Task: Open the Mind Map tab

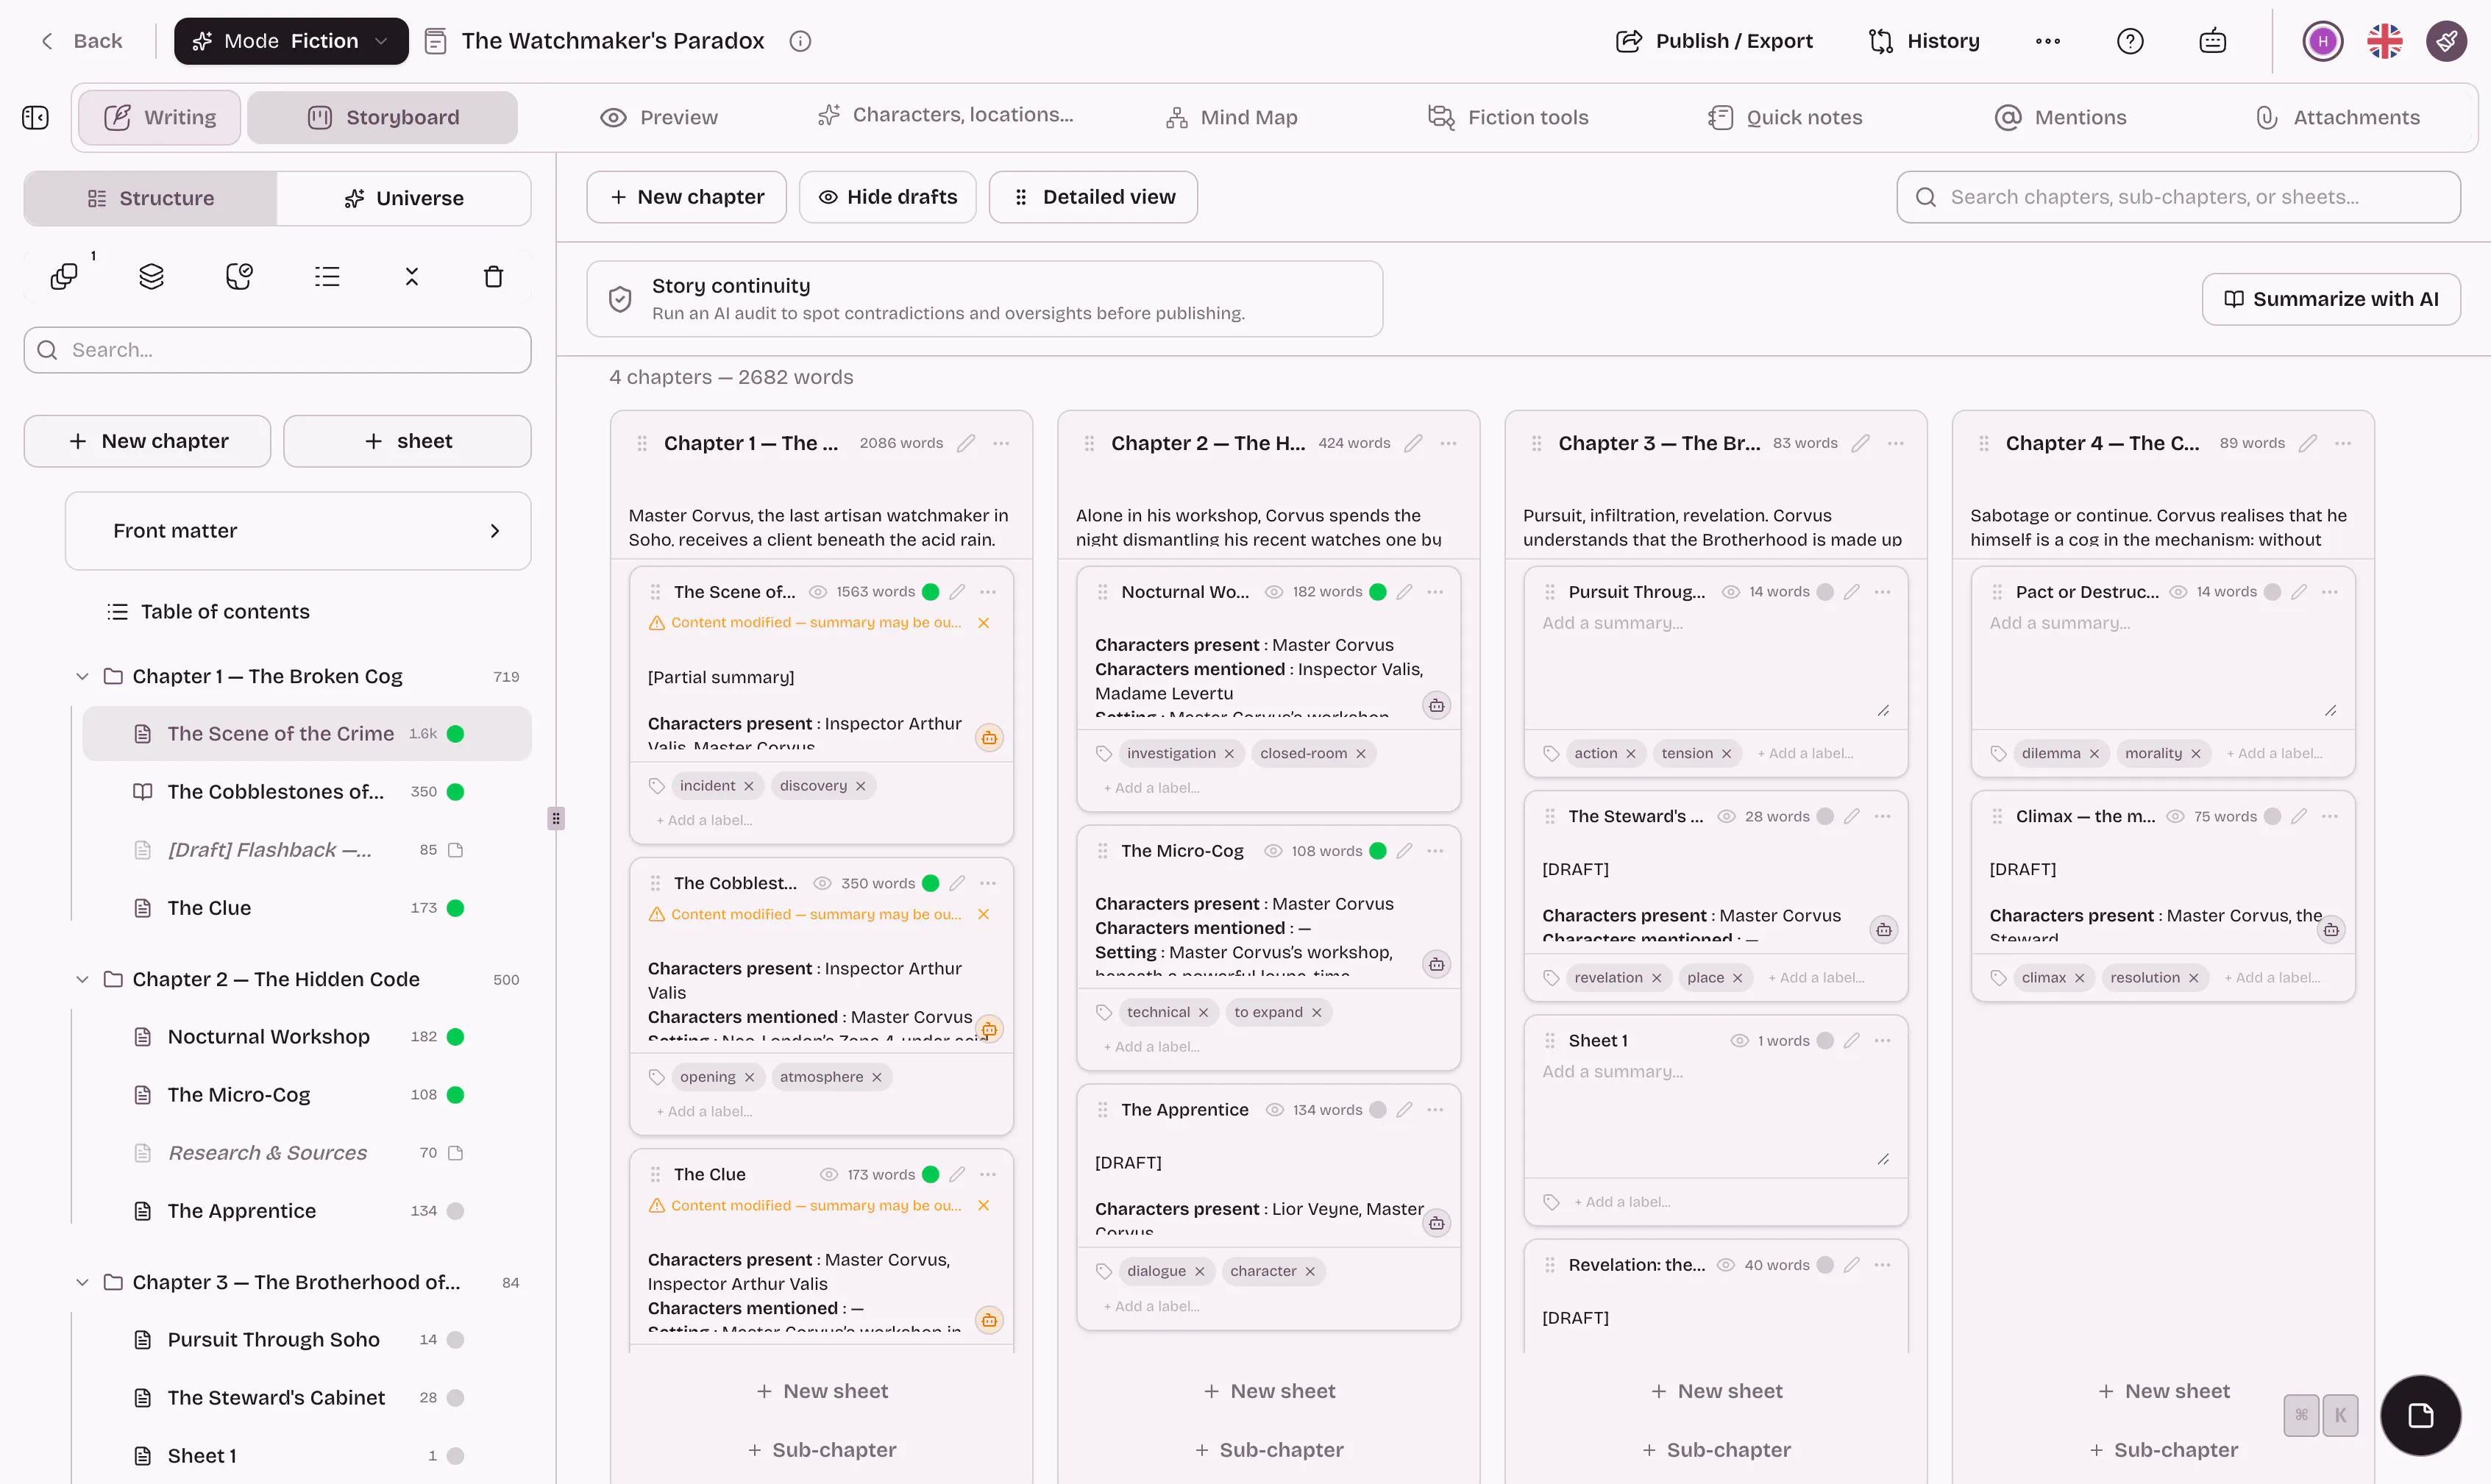Action: tap(1232, 118)
